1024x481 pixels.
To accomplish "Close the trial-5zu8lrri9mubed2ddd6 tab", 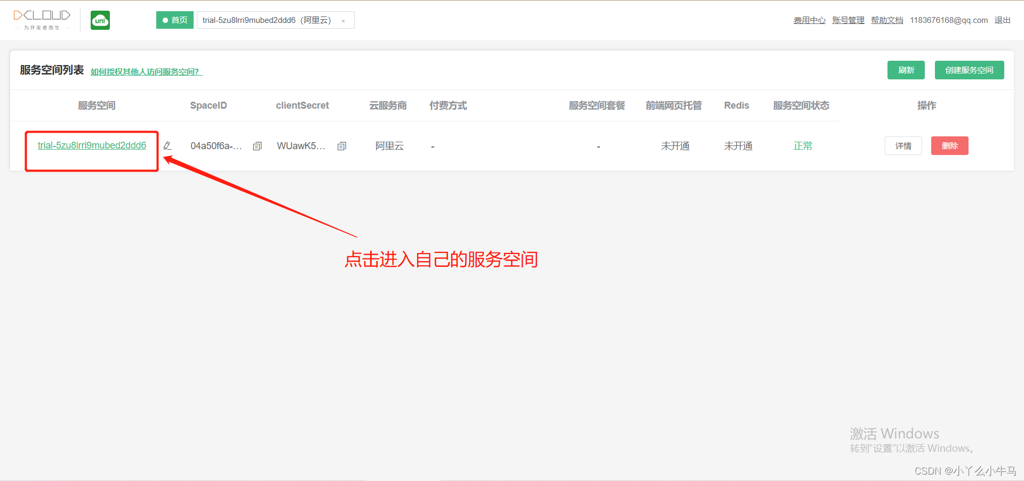I will (343, 21).
